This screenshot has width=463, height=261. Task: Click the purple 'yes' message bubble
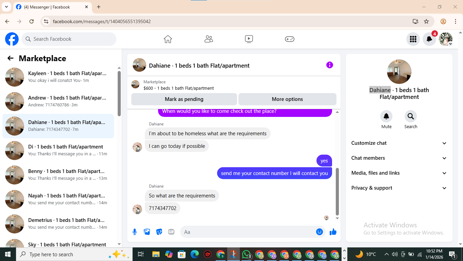pos(324,160)
